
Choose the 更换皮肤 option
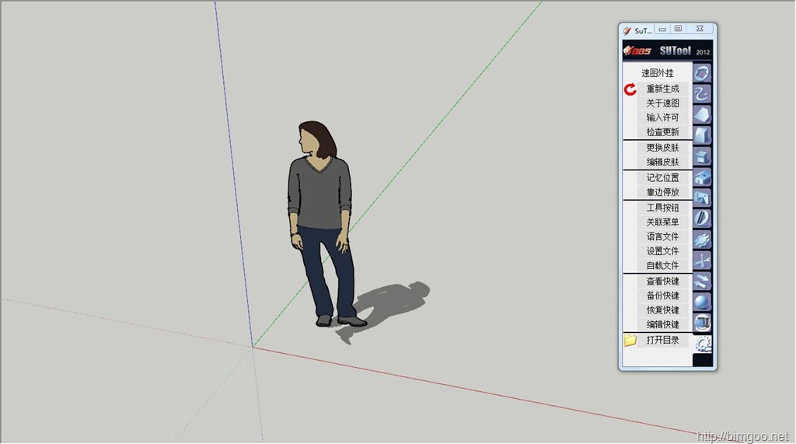click(662, 148)
